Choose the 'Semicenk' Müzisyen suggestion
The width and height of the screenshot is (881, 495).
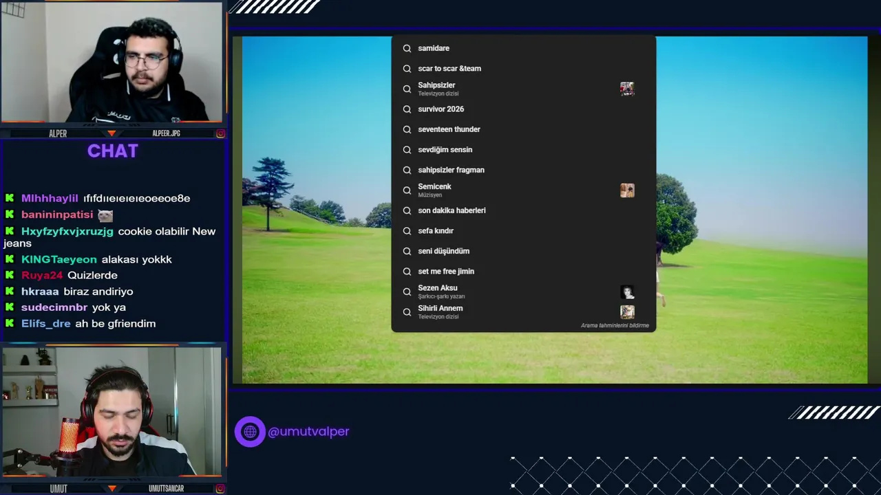pyautogui.click(x=523, y=190)
